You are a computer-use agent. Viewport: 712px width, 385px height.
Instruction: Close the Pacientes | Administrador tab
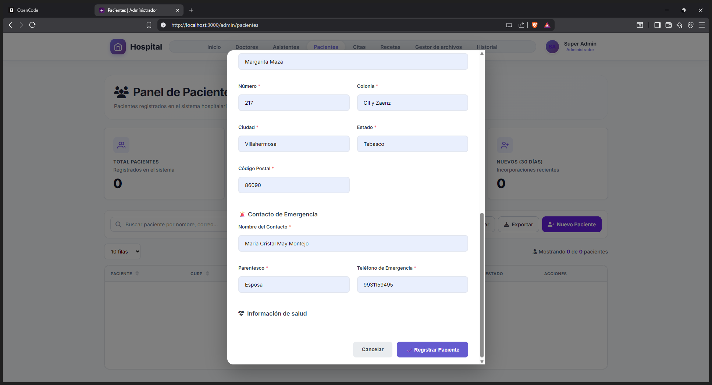click(178, 10)
